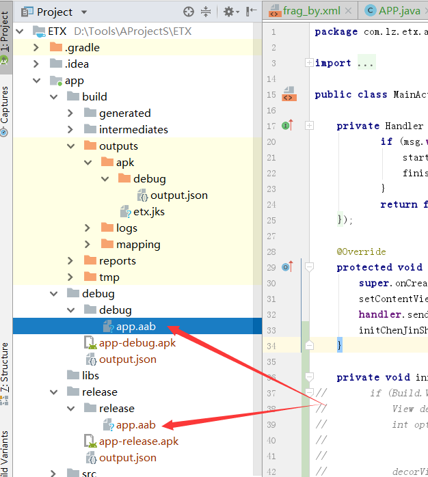The height and width of the screenshot is (477, 428).
Task: Select app.aab under release folder
Action: point(136,425)
